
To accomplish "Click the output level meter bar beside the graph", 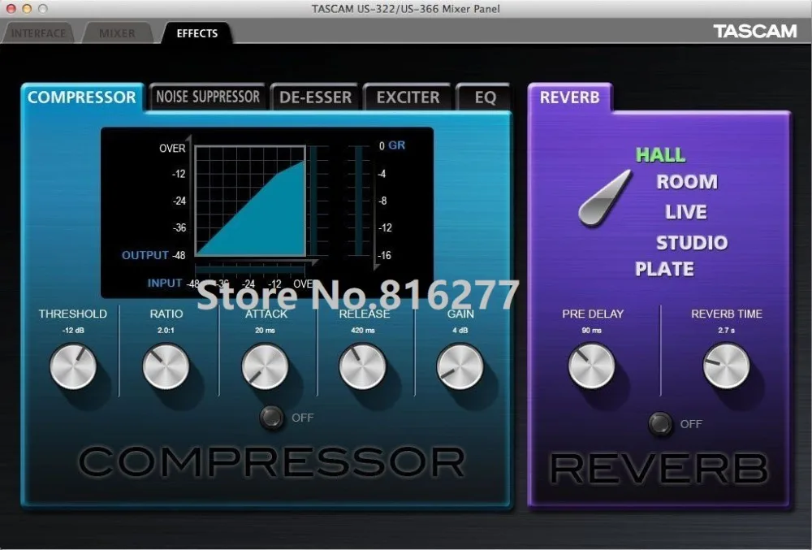I will (x=313, y=201).
